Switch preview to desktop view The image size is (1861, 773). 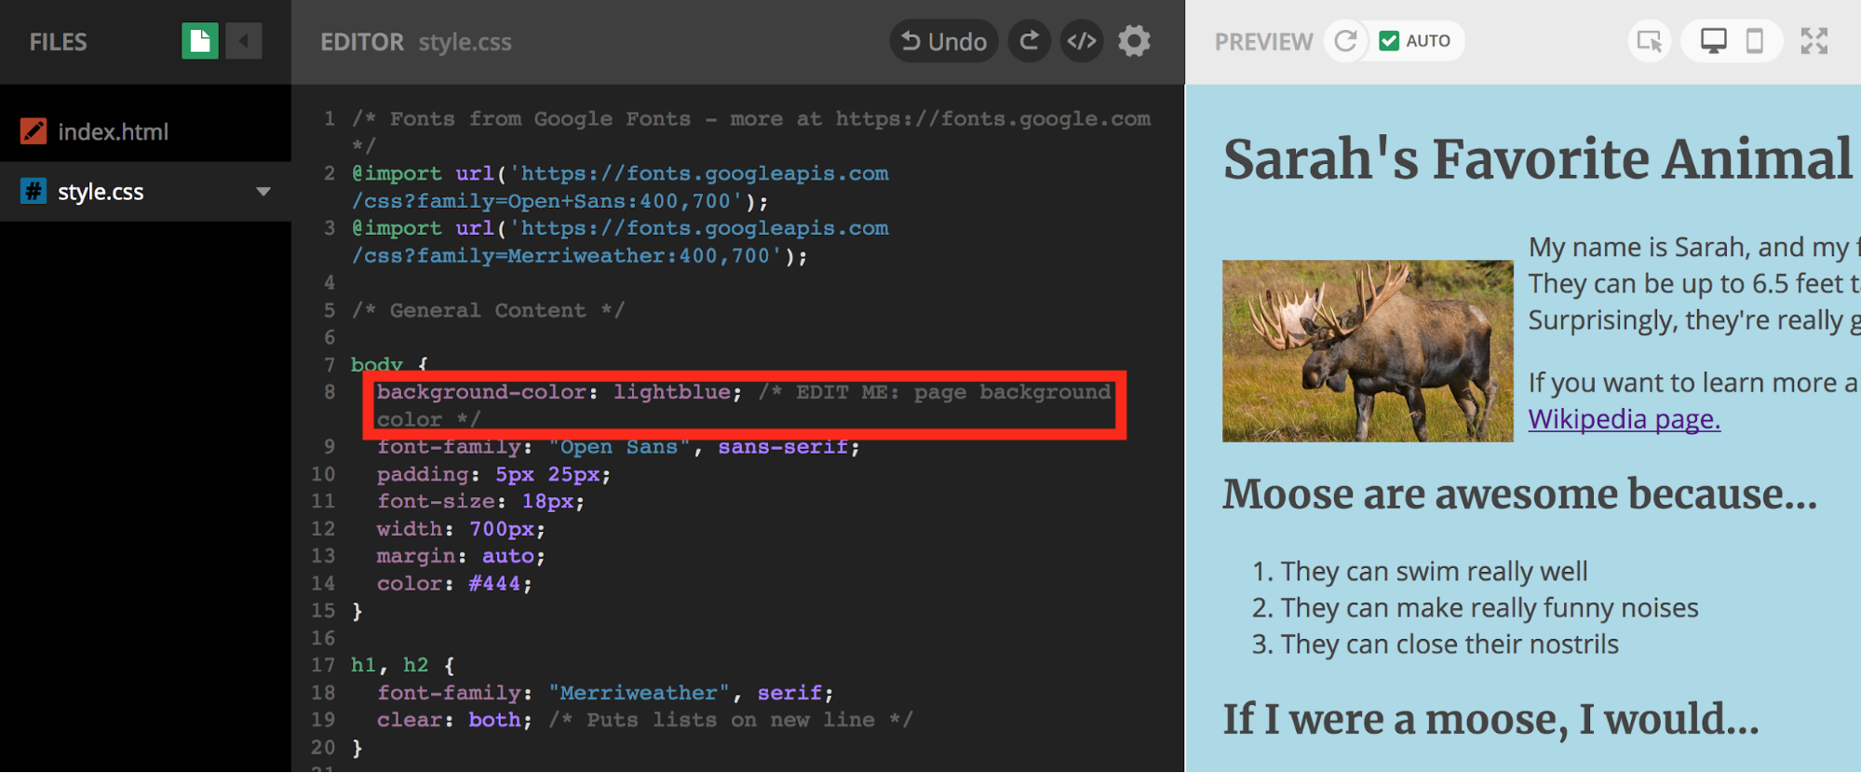1713,41
